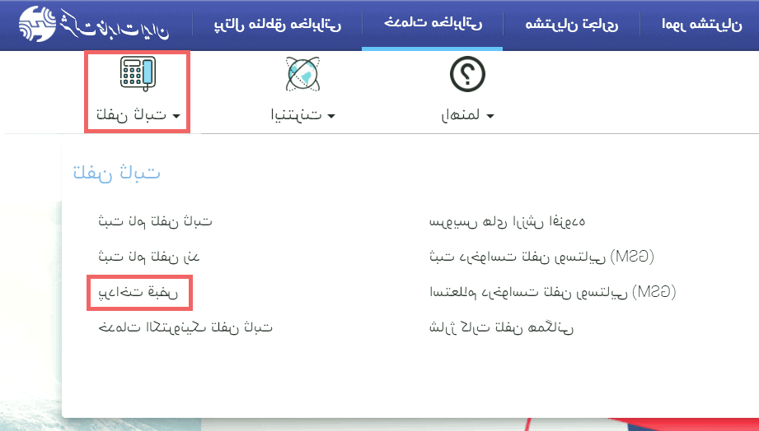Open the question mark circle icon menu
759x431 pixels.
(467, 74)
